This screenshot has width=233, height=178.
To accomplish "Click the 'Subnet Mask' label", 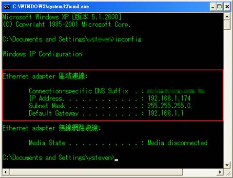I will point(47,106).
